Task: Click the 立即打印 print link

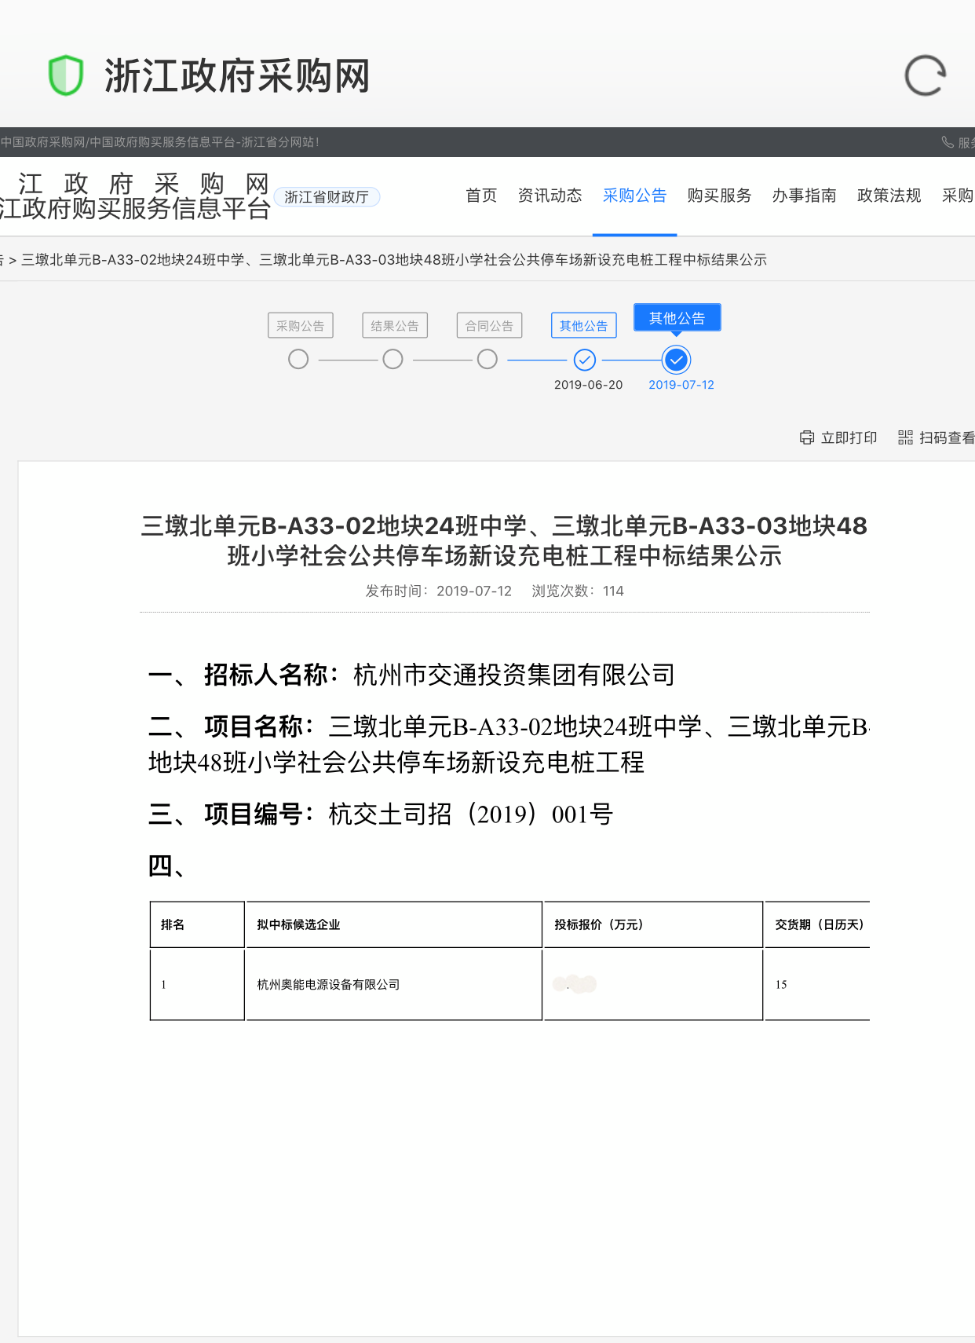Action: click(x=838, y=437)
